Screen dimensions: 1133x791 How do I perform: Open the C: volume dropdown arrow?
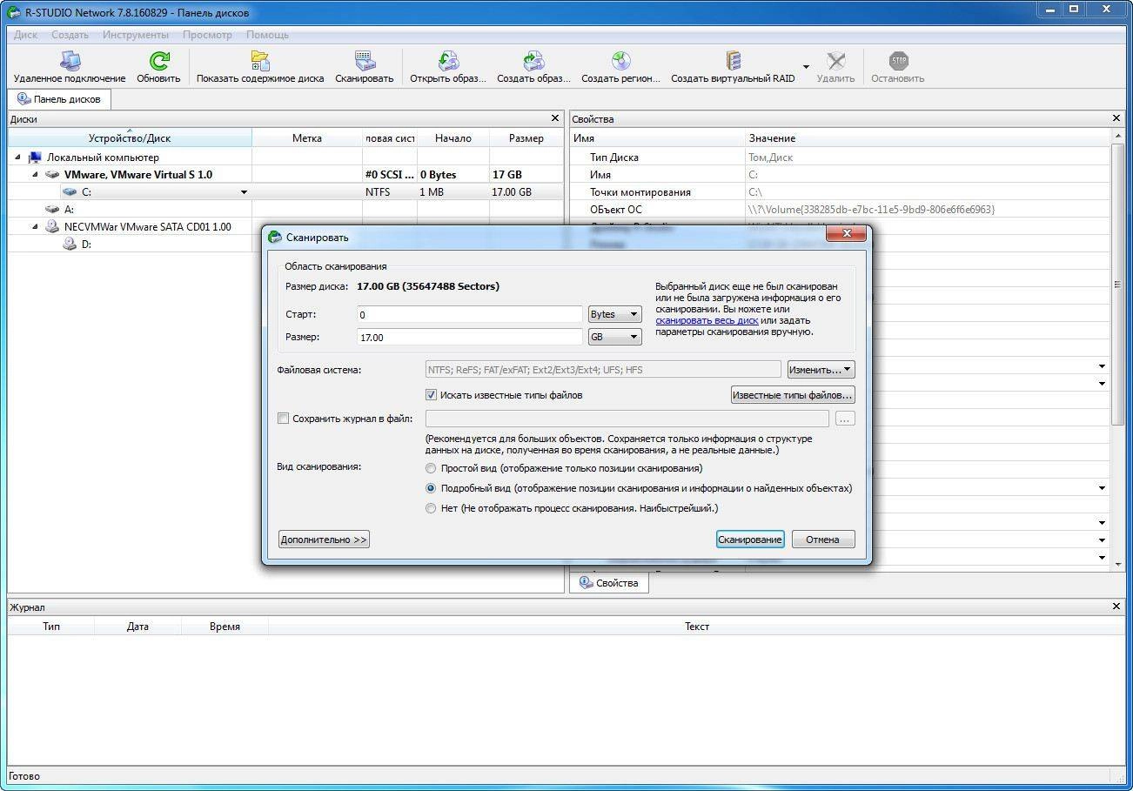tap(244, 192)
